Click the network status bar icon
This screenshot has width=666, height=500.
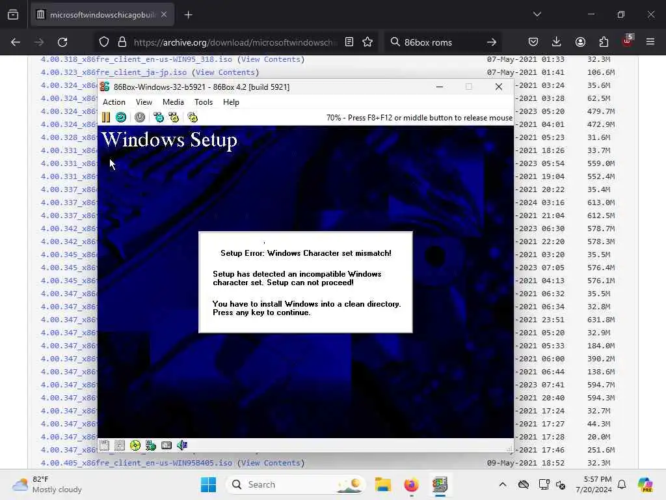pos(151,445)
